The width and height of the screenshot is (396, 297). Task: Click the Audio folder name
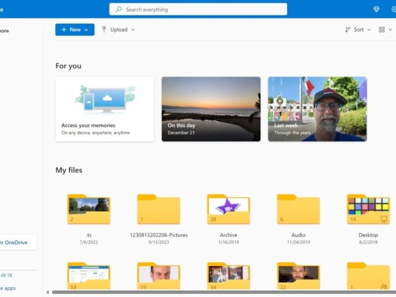(x=298, y=235)
